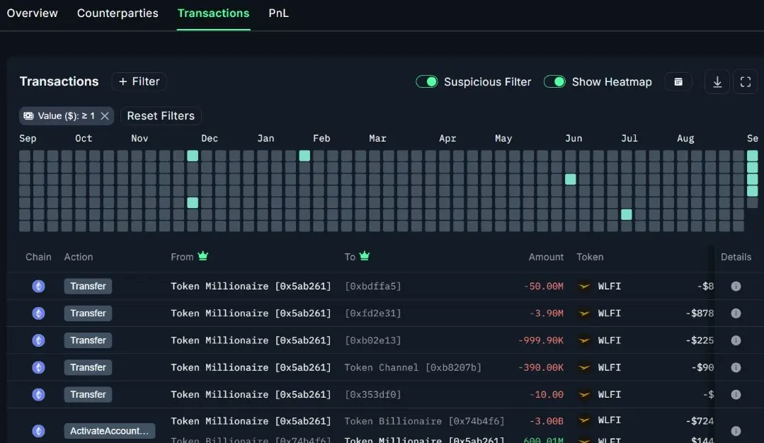
Task: Open details info for the -10.00 transfer
Action: pyautogui.click(x=736, y=394)
